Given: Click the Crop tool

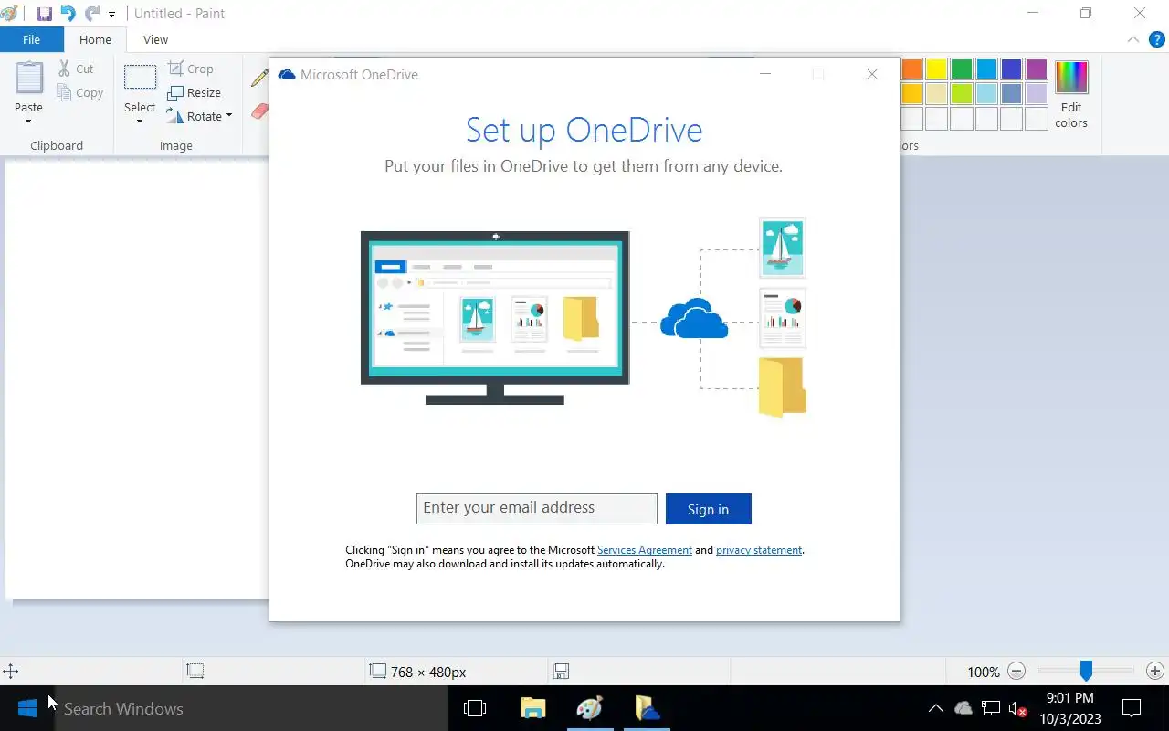Looking at the screenshot, I should coord(190,69).
